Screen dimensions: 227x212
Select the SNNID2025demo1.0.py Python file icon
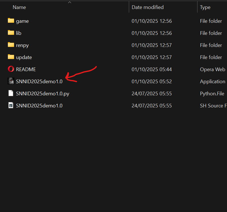pos(11,93)
